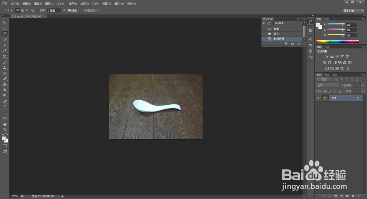Open status bar info arrow menu
This screenshot has height=199, width=367.
click(x=62, y=196)
